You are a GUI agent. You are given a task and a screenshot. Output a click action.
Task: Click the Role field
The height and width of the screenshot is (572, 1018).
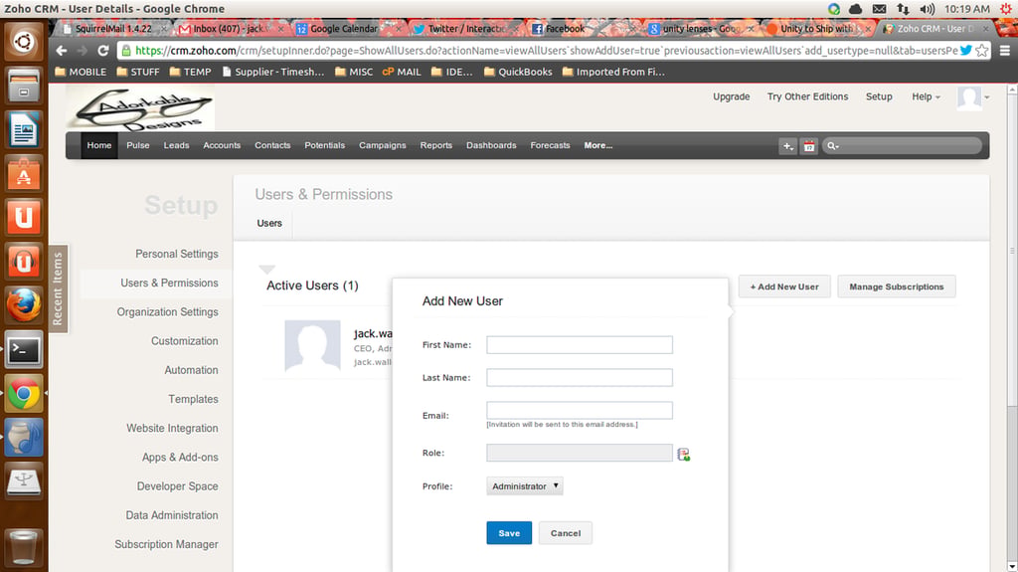[580, 453]
